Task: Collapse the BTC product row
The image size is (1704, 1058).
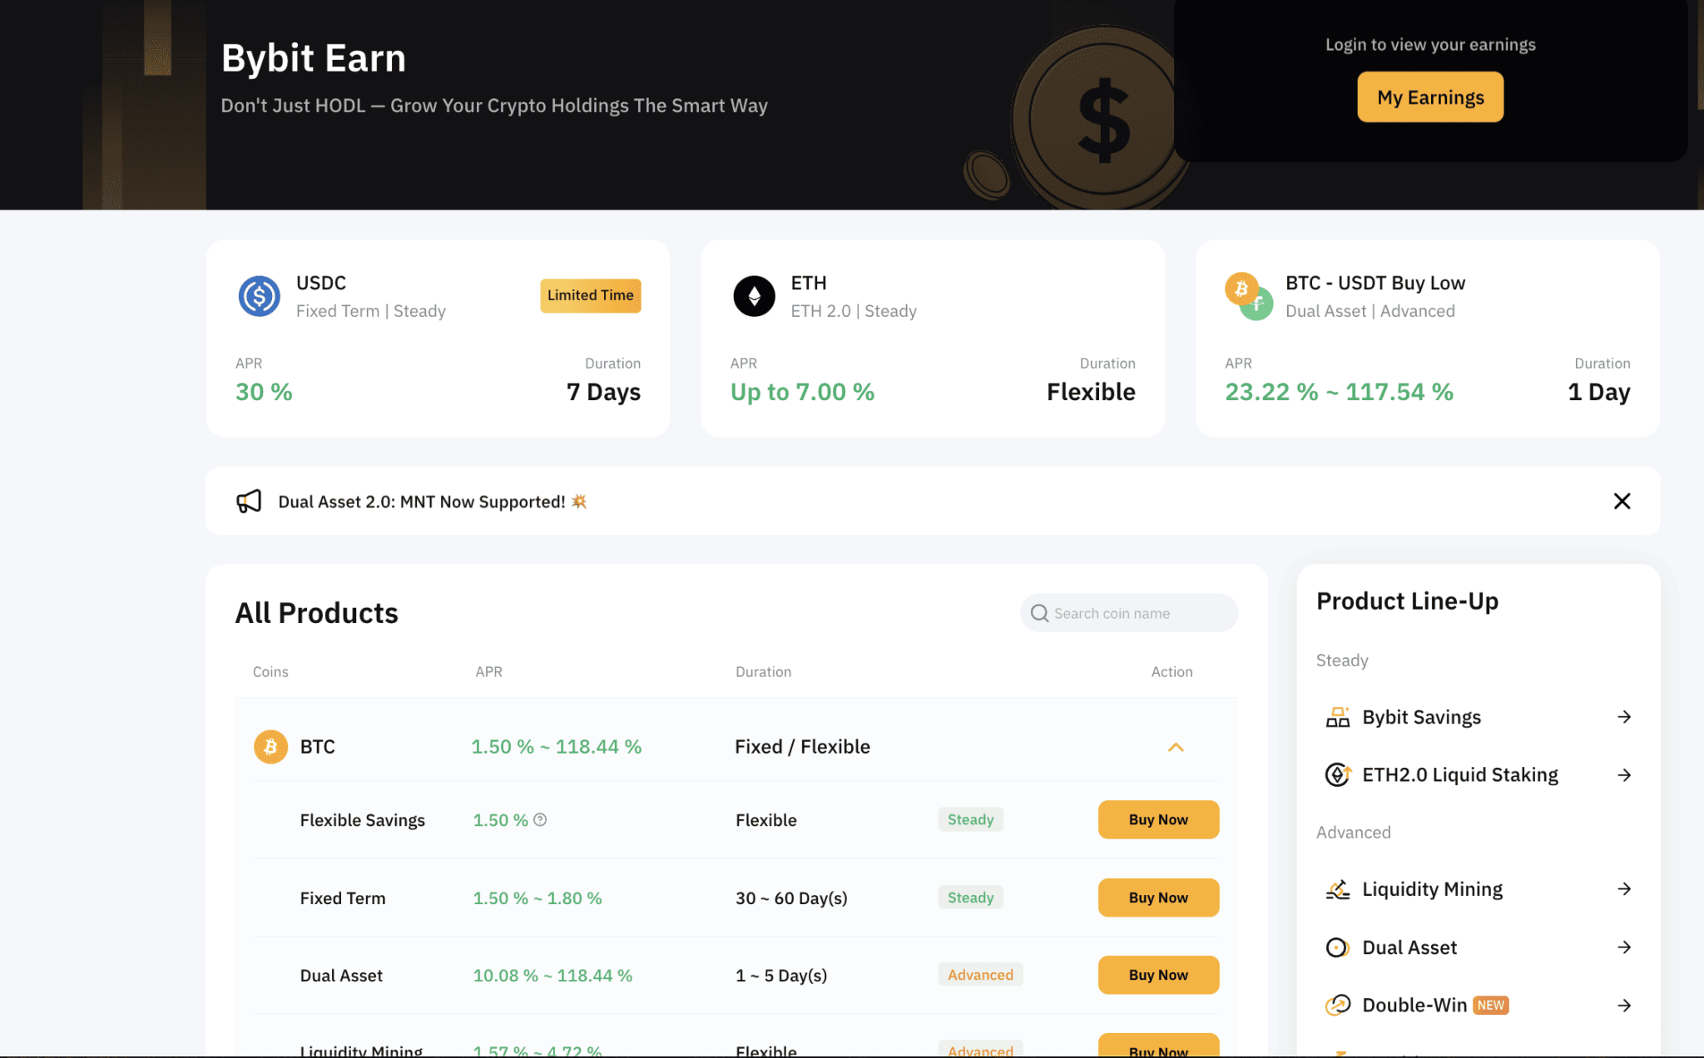Action: click(x=1175, y=747)
